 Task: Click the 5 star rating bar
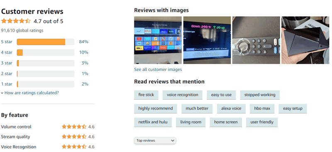(46, 42)
